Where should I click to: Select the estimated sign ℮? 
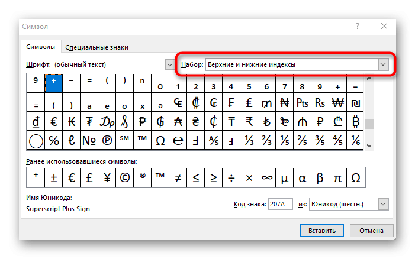coord(178,140)
